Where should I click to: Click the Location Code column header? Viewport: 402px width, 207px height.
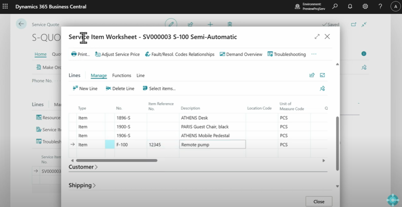259,108
